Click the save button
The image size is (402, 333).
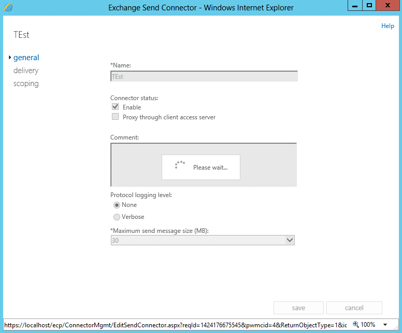click(x=298, y=308)
